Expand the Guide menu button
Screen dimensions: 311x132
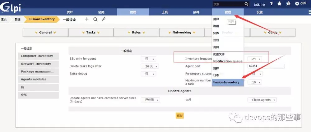(x=273, y=33)
